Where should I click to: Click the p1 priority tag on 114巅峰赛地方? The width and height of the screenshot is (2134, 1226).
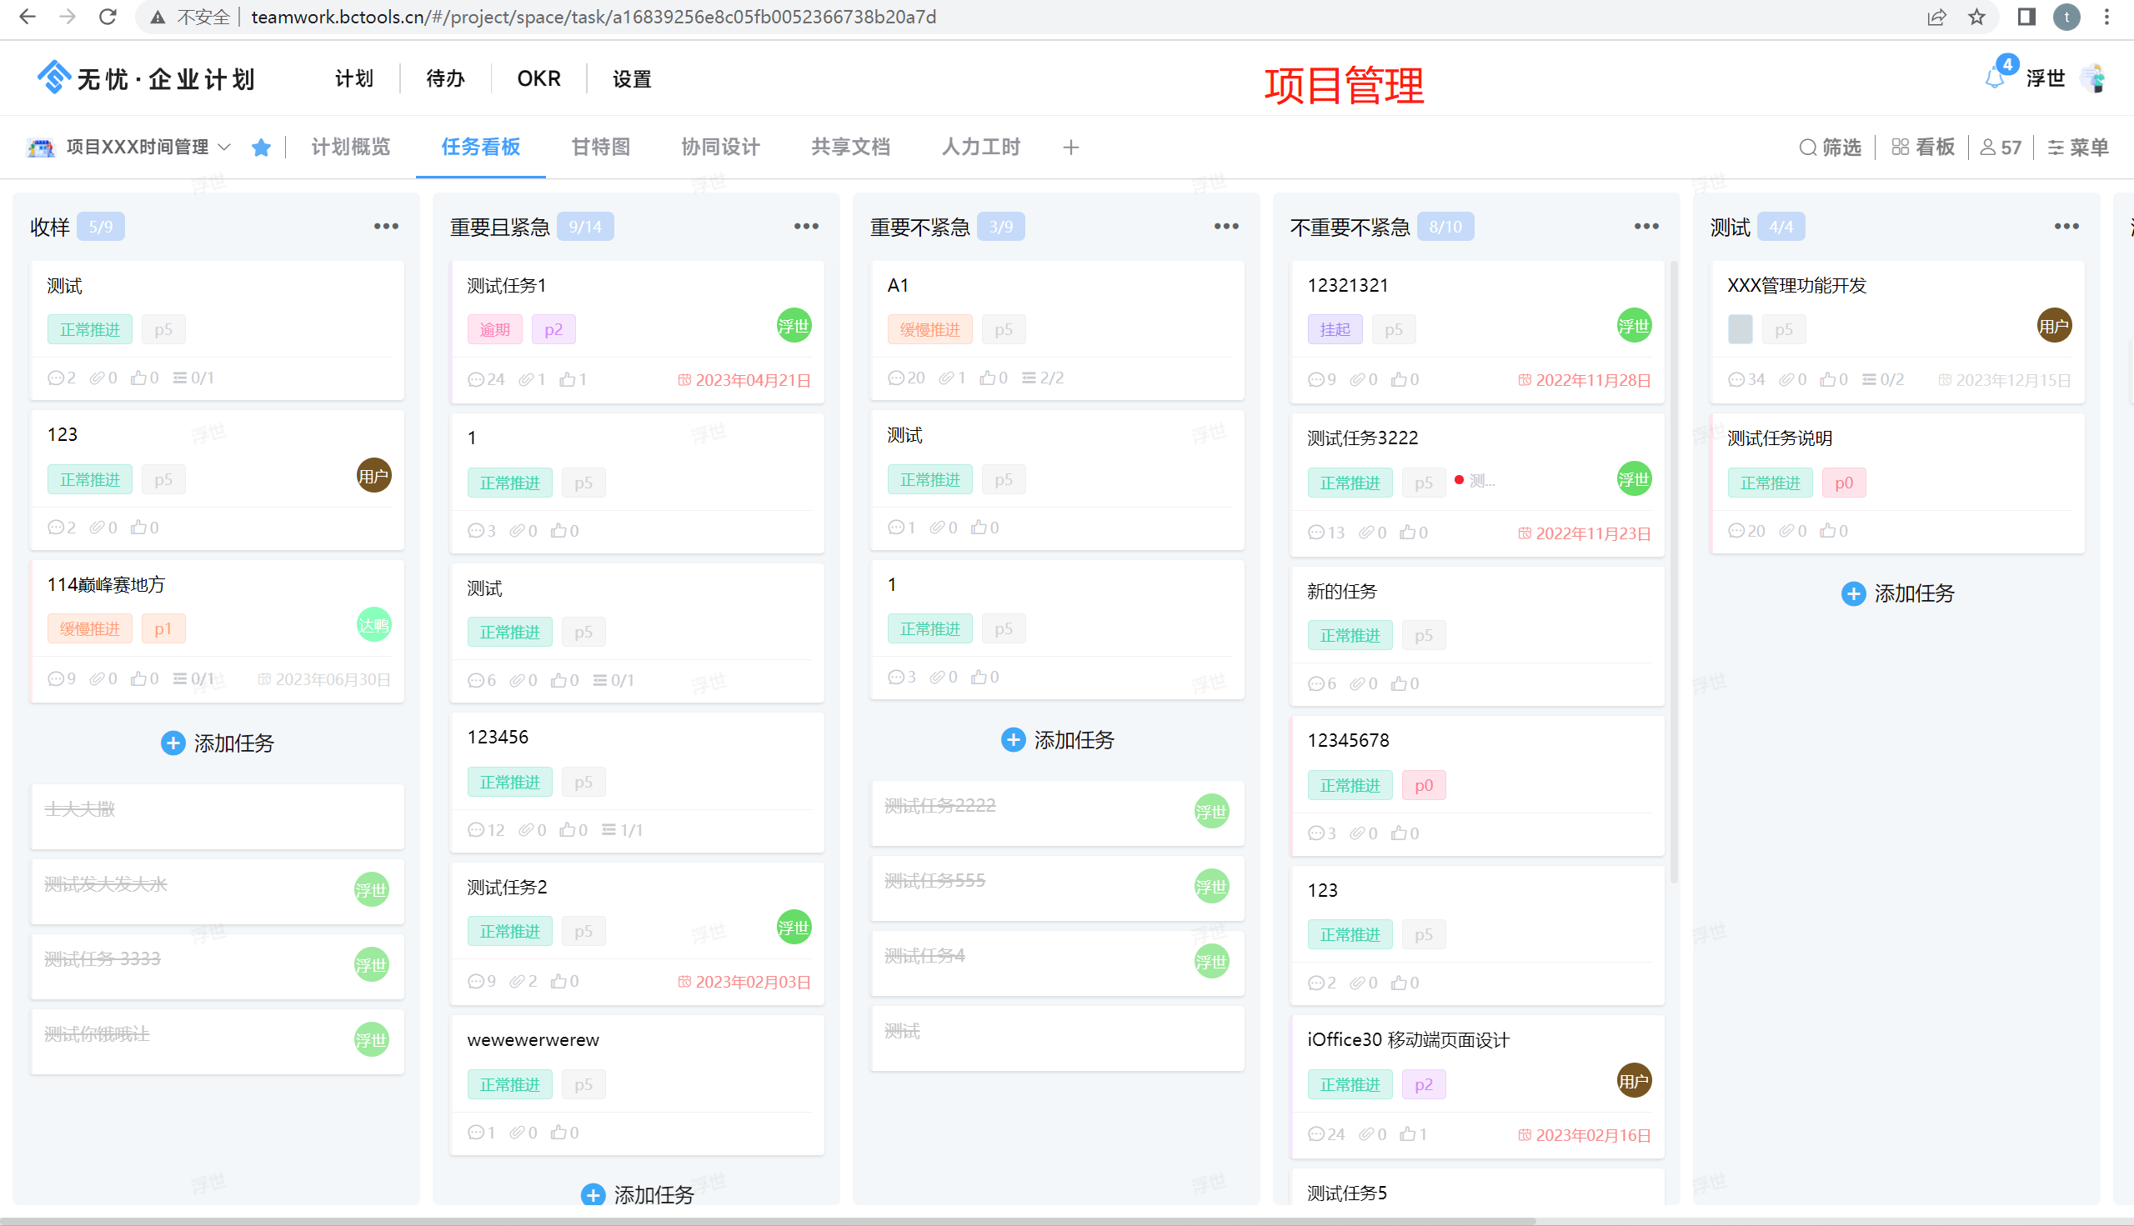tap(163, 629)
